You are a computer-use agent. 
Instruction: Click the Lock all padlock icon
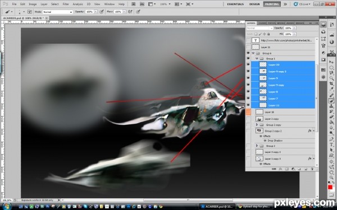click(268, 34)
